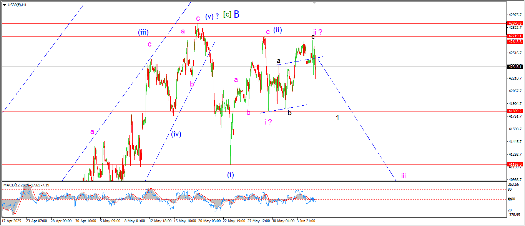The height and width of the screenshot is (226, 525).
Task: Select the red 42719.1 price label
Action: 515,36
